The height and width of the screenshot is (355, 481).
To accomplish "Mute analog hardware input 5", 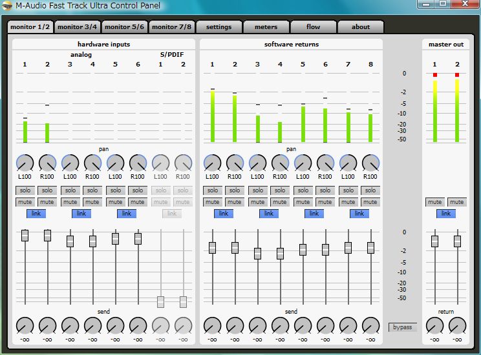I will click(x=116, y=202).
